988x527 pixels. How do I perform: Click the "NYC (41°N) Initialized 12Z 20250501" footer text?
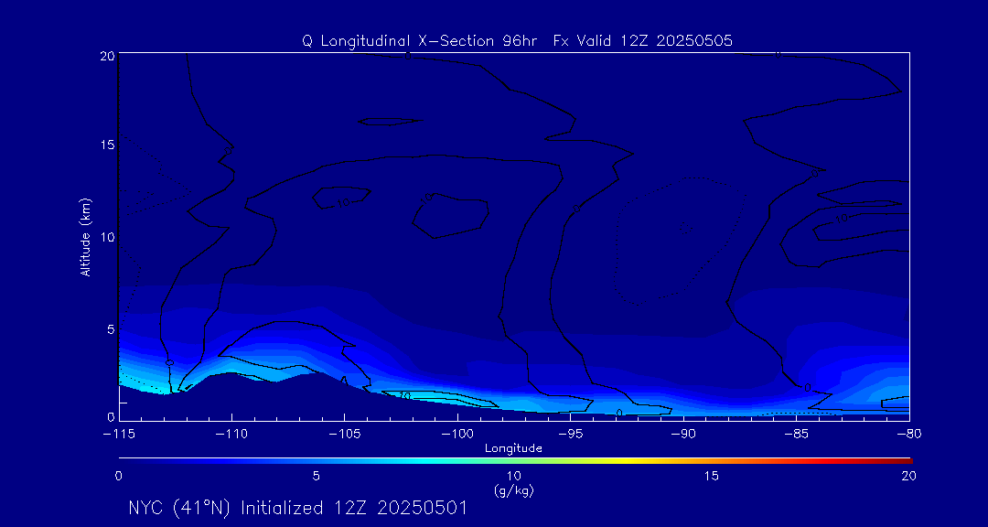297,508
